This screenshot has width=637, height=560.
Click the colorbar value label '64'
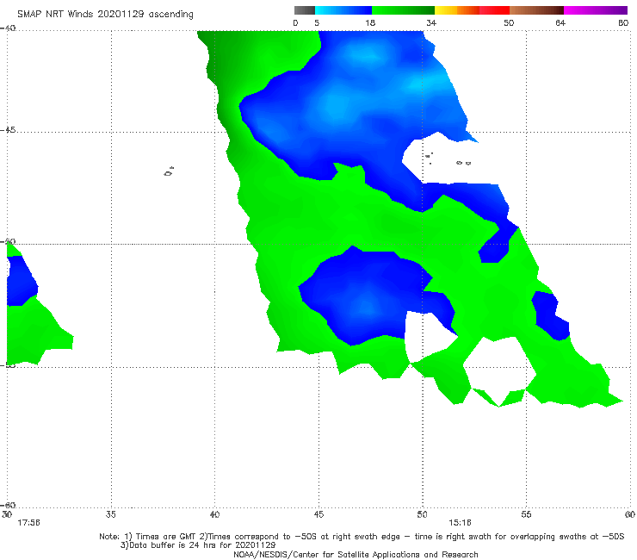560,23
